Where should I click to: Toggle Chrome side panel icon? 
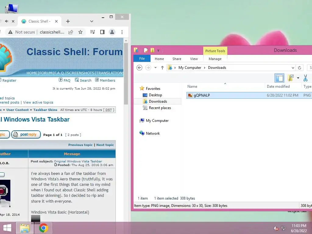click(102, 32)
